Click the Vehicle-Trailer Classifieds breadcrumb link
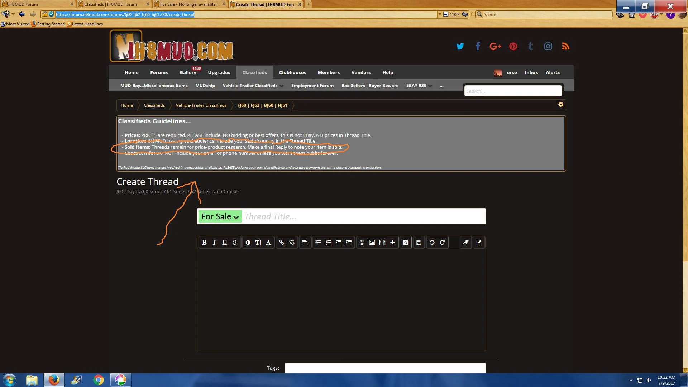 pyautogui.click(x=201, y=105)
